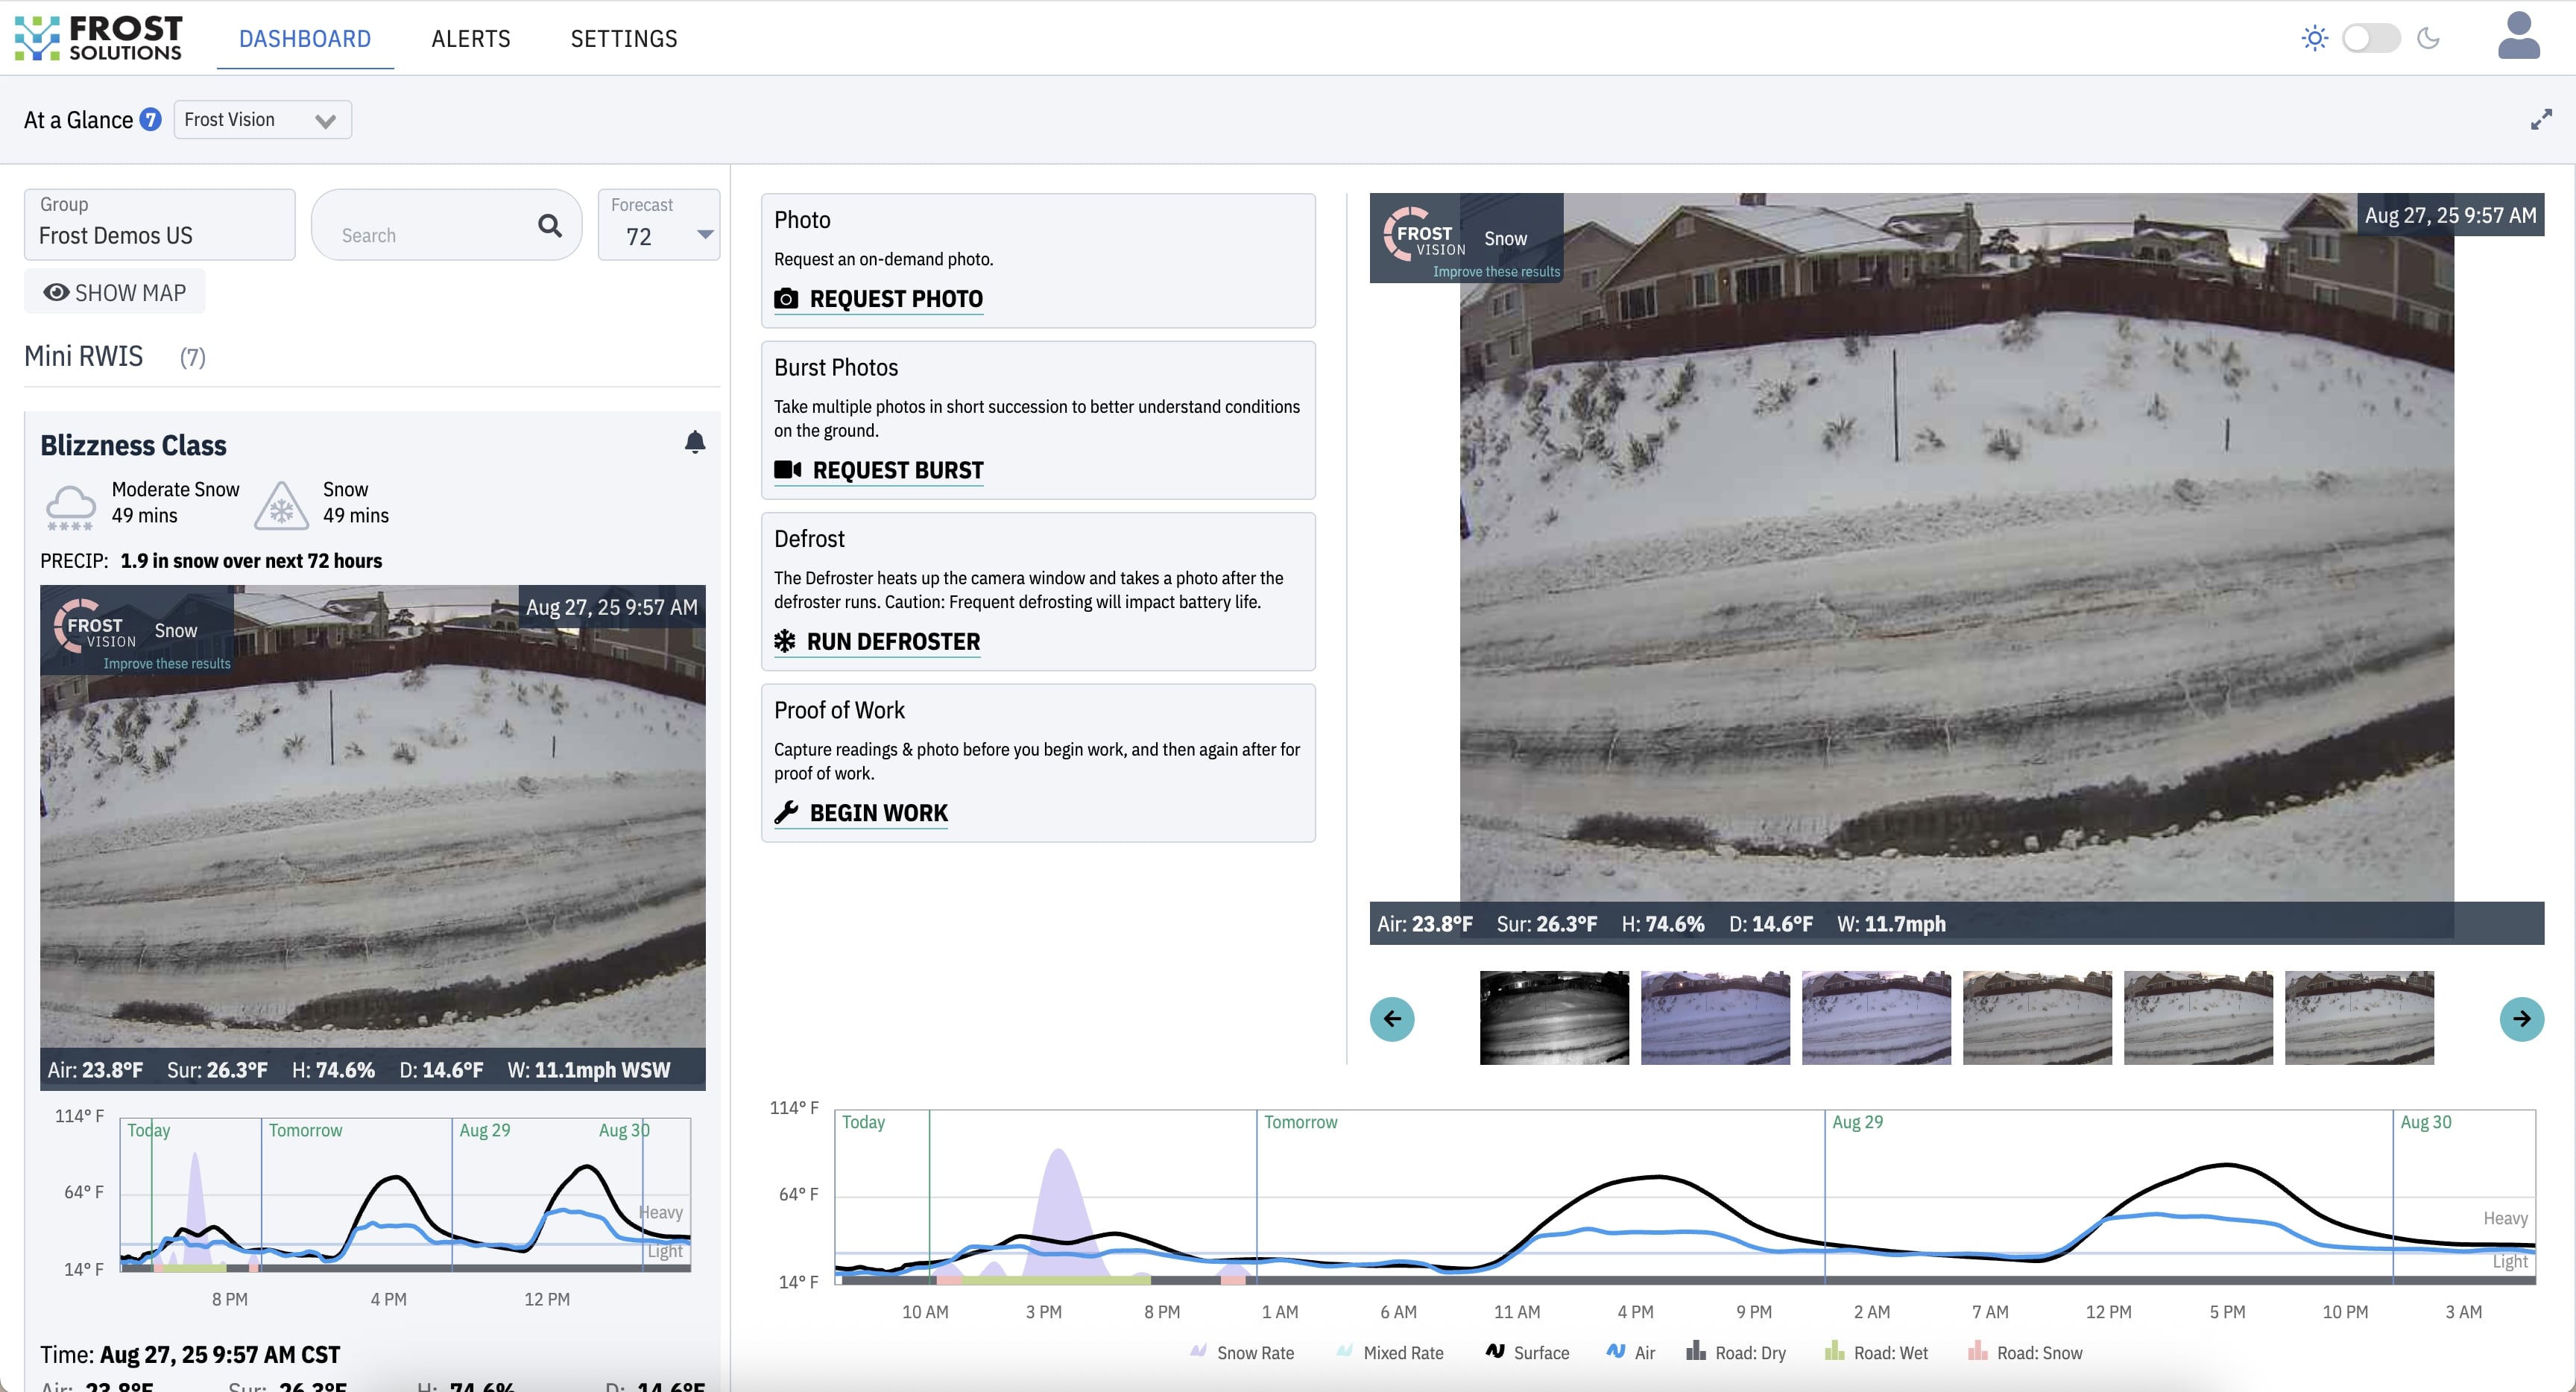Advance photo carousel with right arrow
2576x1392 pixels.
click(2521, 1019)
